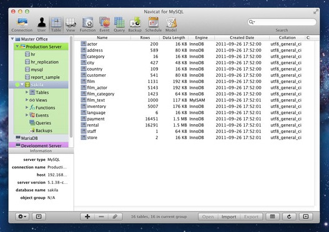Select the actor table icon
The image size is (329, 232).
84,44
